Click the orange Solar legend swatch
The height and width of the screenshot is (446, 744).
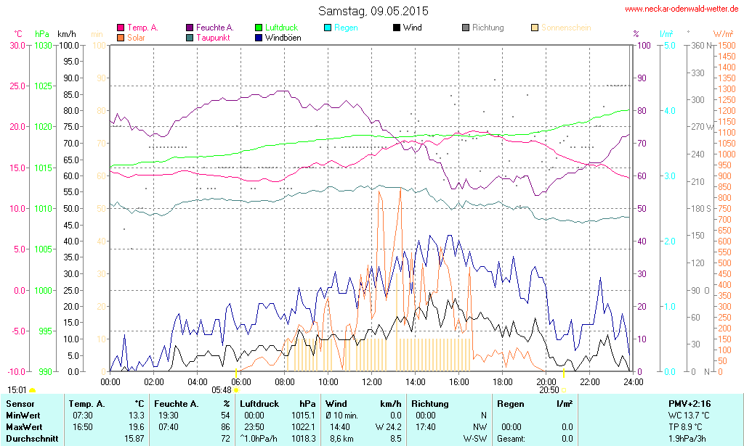pyautogui.click(x=121, y=37)
